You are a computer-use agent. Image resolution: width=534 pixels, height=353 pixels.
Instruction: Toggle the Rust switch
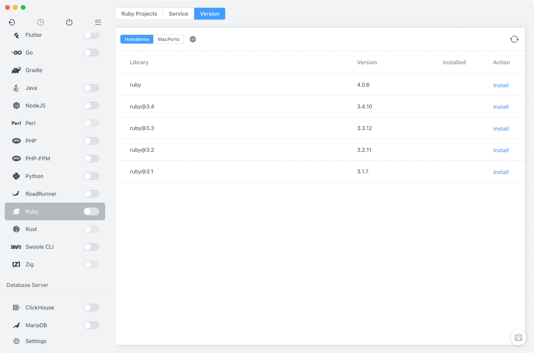coord(91,229)
